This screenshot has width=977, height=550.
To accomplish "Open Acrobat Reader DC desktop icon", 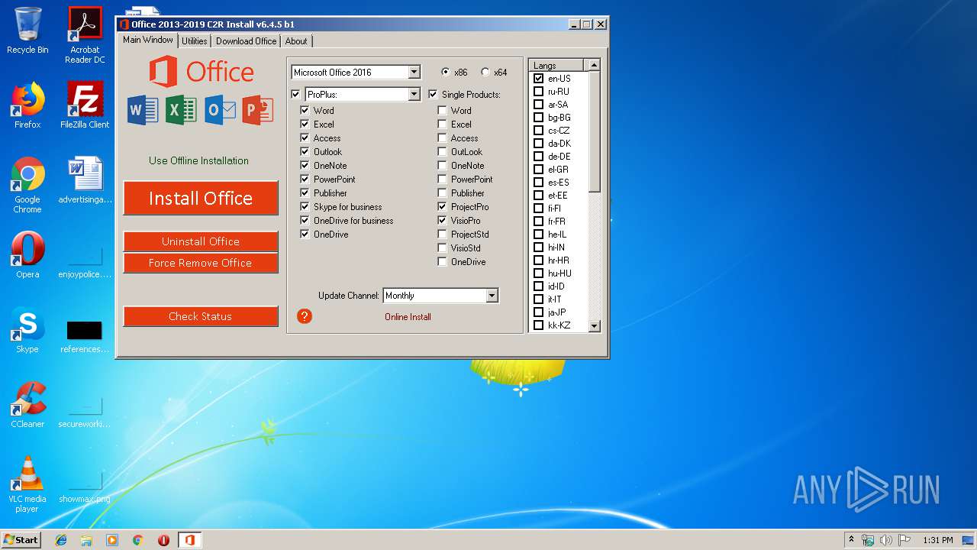I will (85, 35).
